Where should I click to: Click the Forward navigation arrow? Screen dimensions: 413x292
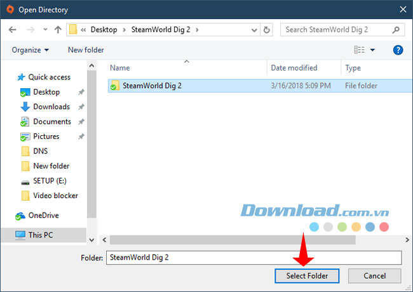[x=30, y=30]
